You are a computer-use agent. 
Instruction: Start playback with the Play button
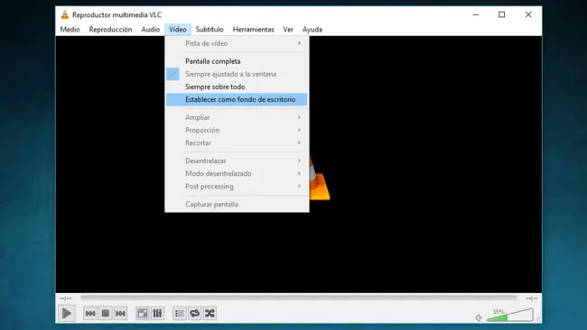click(67, 313)
